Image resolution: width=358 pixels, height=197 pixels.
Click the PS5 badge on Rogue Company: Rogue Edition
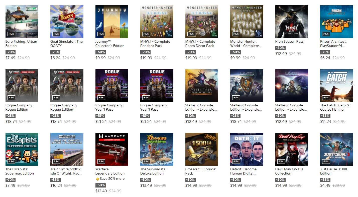56,98
